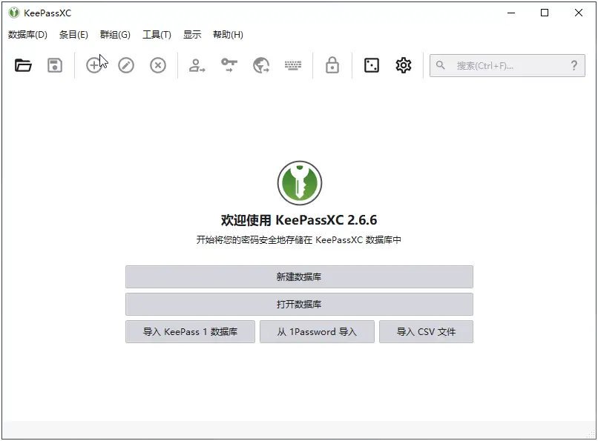Lock databases with padlock icon

click(332, 65)
